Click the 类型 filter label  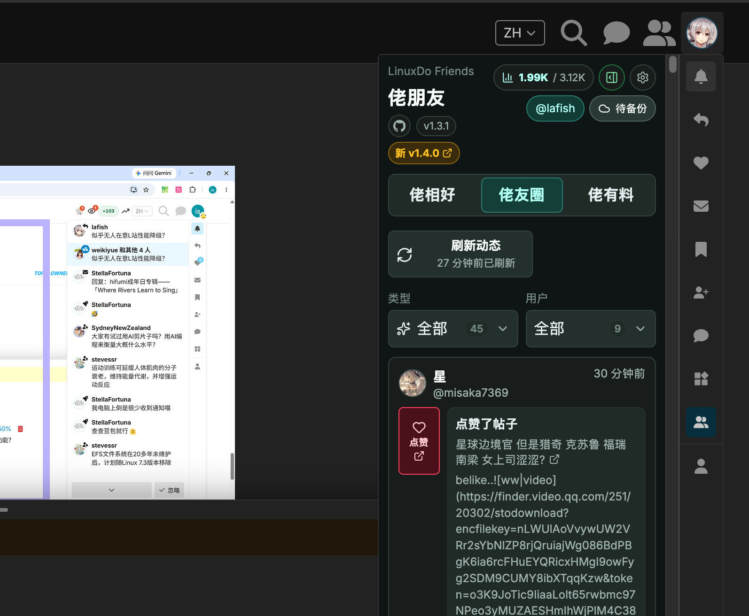pos(399,298)
